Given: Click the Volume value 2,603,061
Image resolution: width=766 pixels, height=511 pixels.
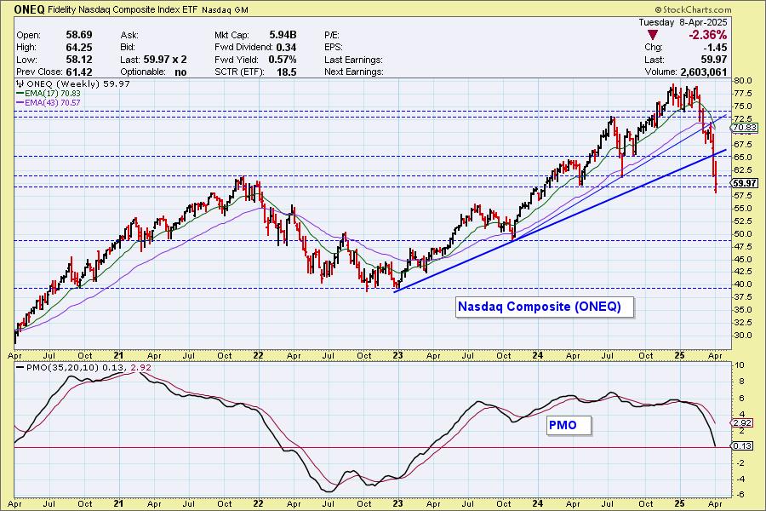Looking at the screenshot, I should (703, 72).
